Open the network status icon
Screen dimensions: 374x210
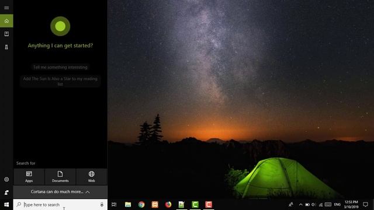(321, 205)
